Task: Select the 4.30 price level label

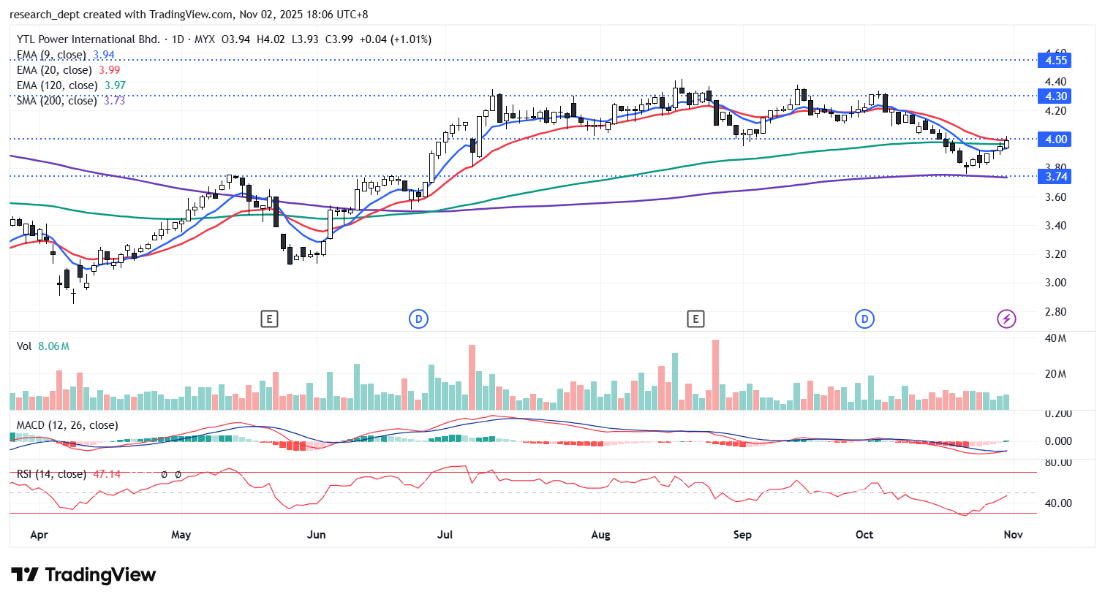Action: 1055,96
